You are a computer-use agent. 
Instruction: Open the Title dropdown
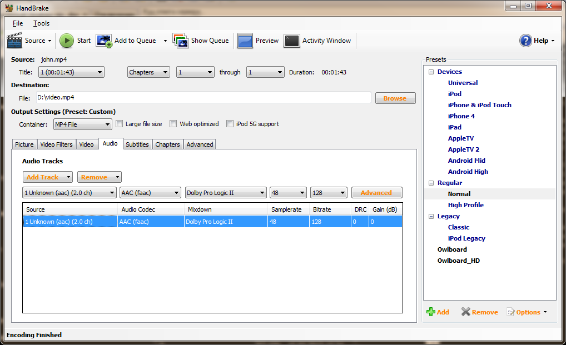72,72
